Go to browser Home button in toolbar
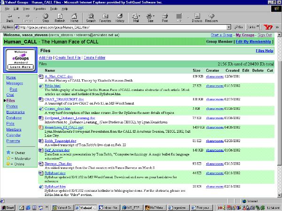 (x=74, y=18)
